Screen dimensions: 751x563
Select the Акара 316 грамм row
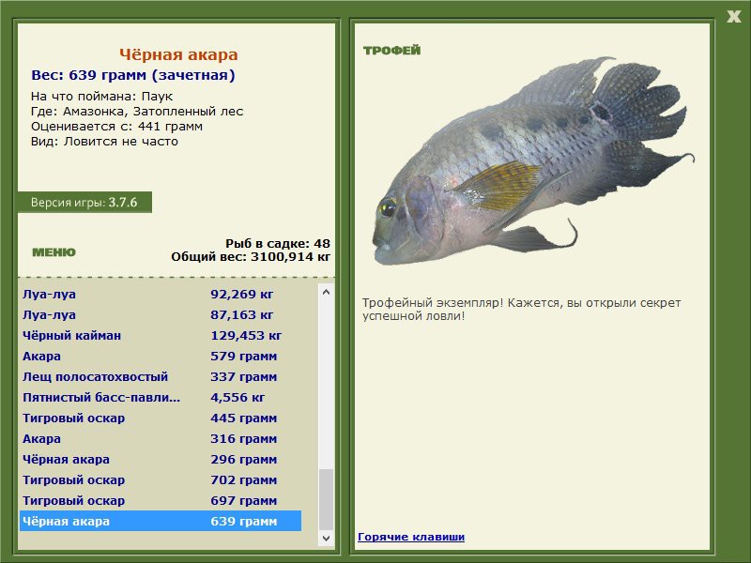coord(161,438)
